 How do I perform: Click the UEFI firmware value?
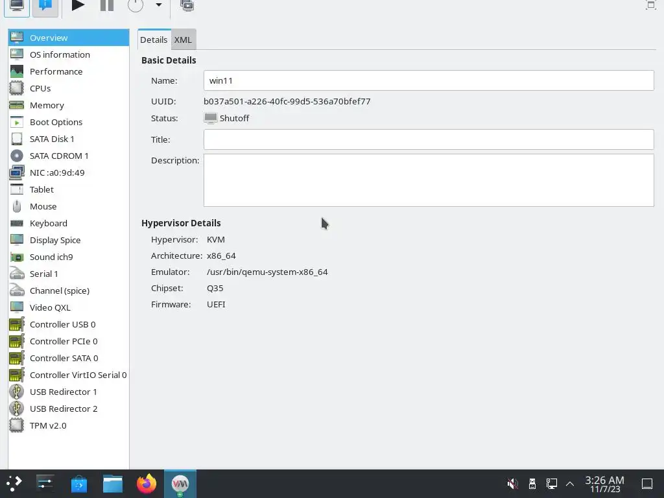[216, 305]
